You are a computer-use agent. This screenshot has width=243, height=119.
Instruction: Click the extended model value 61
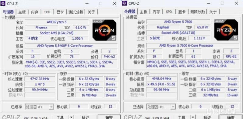193,56
